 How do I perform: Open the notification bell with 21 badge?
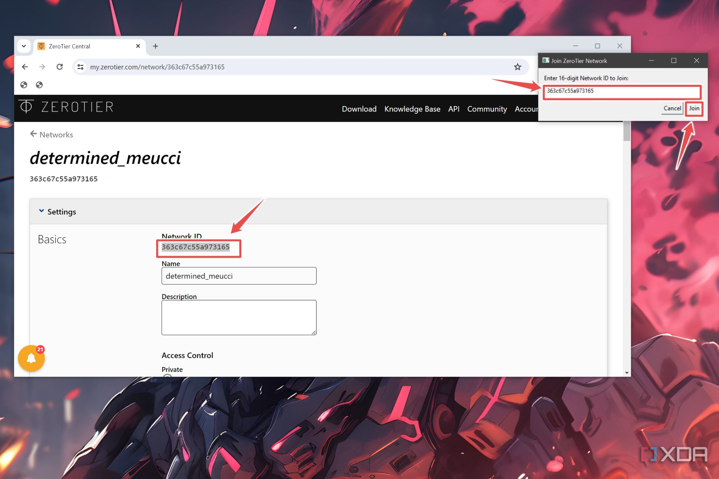tap(31, 358)
